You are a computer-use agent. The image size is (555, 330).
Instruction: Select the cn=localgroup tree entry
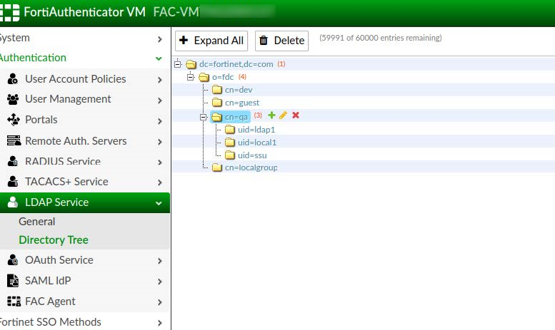(x=251, y=167)
